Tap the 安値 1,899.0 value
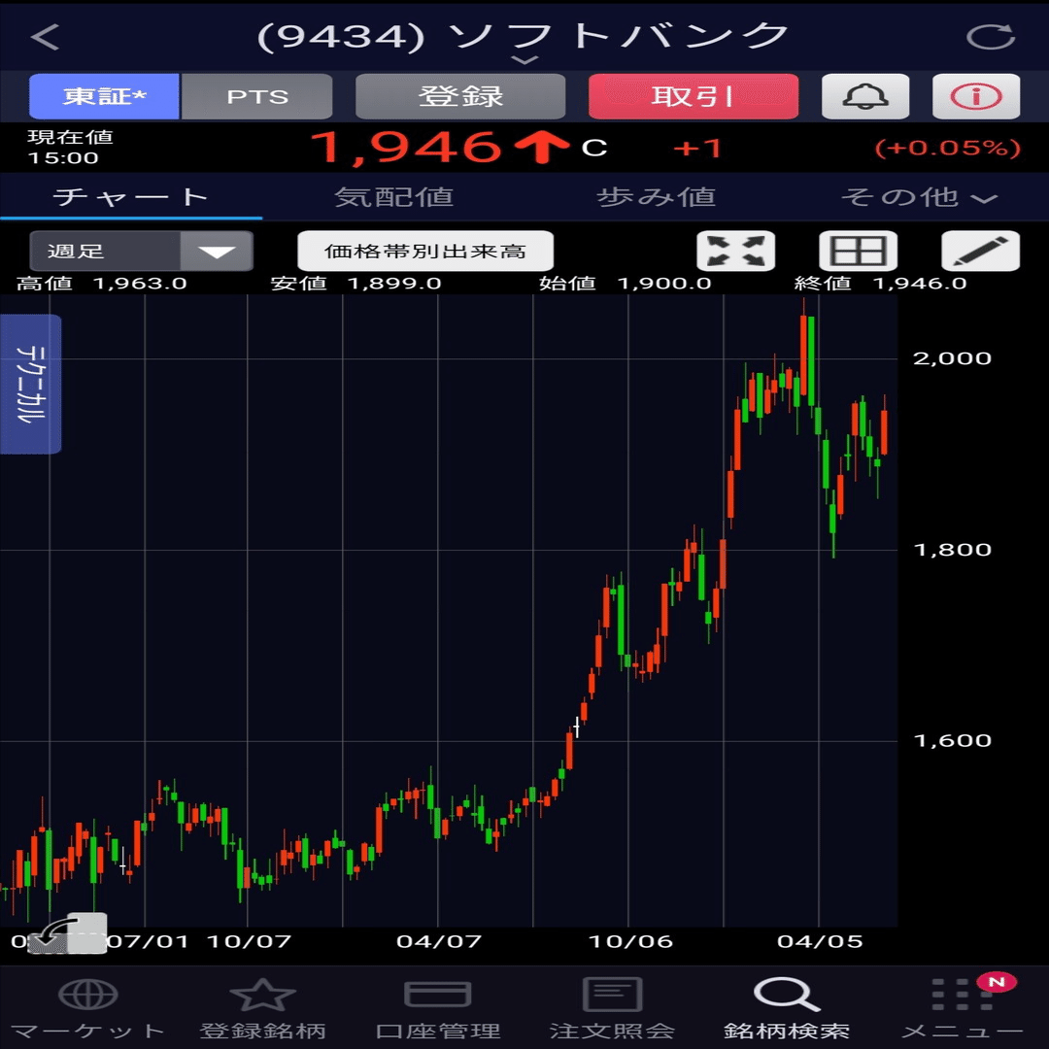 [394, 283]
